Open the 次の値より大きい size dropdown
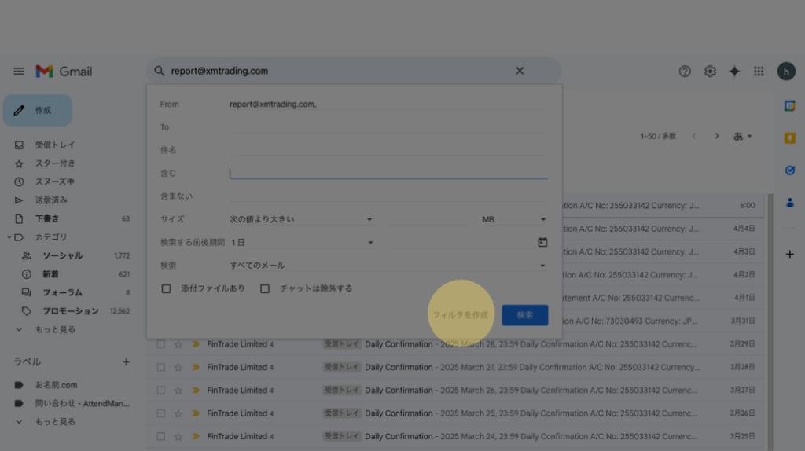805x451 pixels. [302, 219]
